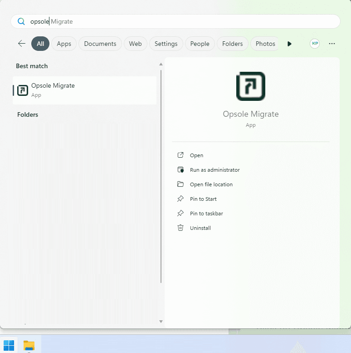Click the Open file location folder icon
The height and width of the screenshot is (353, 351).
(x=180, y=184)
